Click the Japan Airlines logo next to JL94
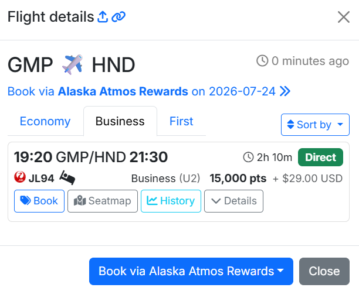The image size is (359, 291). click(19, 176)
